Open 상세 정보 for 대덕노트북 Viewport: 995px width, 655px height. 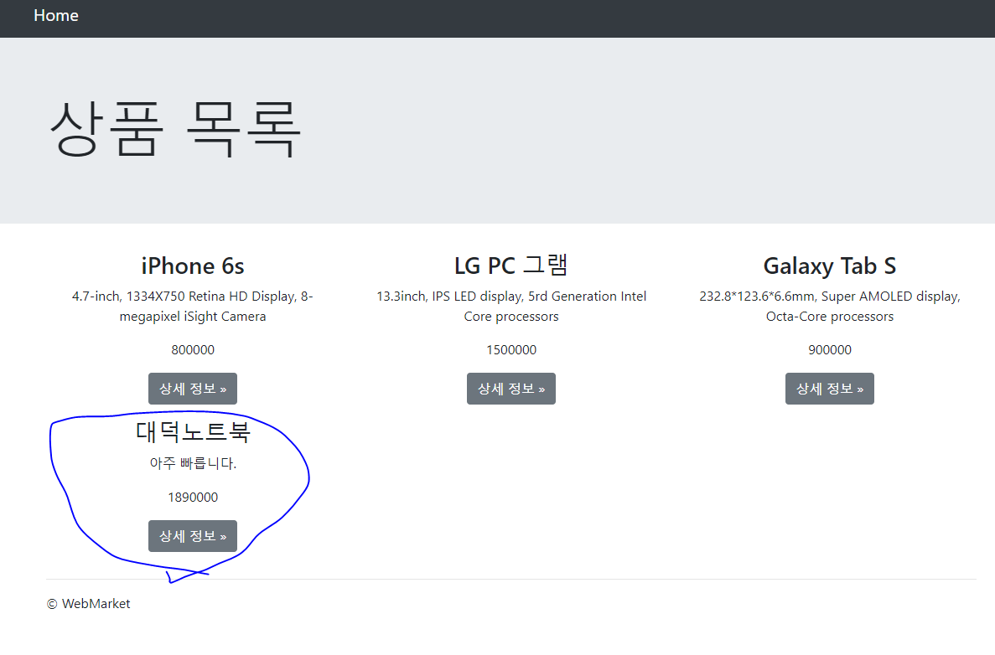pyautogui.click(x=193, y=536)
